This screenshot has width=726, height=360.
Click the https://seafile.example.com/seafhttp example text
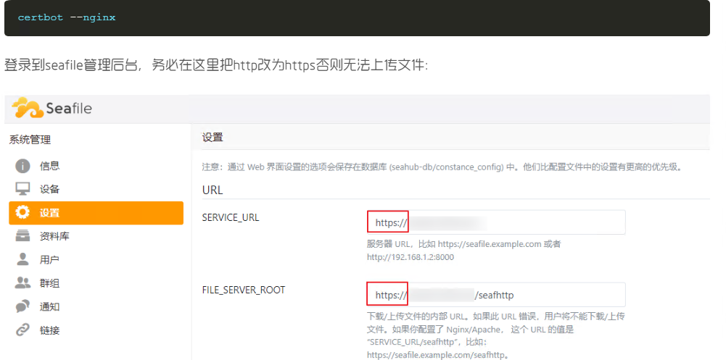coord(437,356)
